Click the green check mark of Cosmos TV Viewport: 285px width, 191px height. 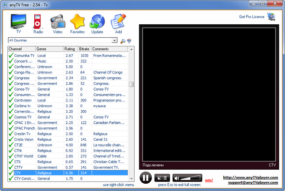[11, 117]
